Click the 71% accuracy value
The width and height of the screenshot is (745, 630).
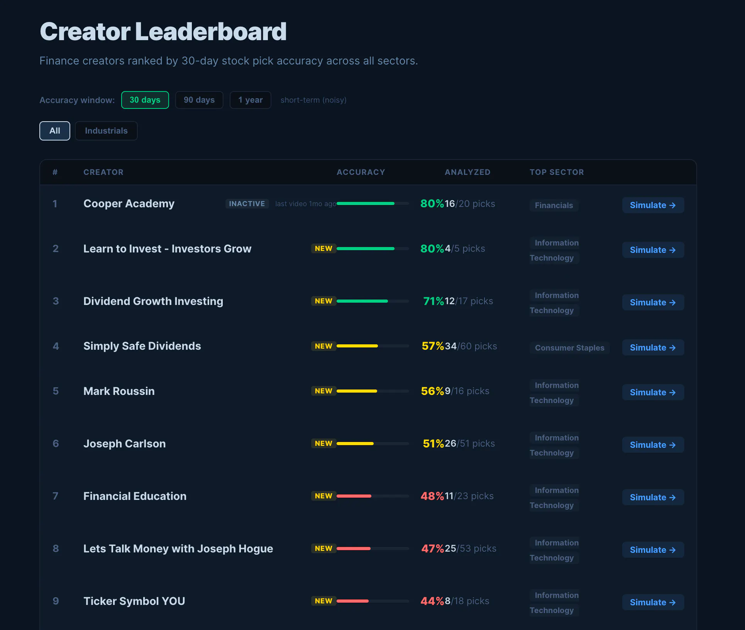pyautogui.click(x=433, y=301)
